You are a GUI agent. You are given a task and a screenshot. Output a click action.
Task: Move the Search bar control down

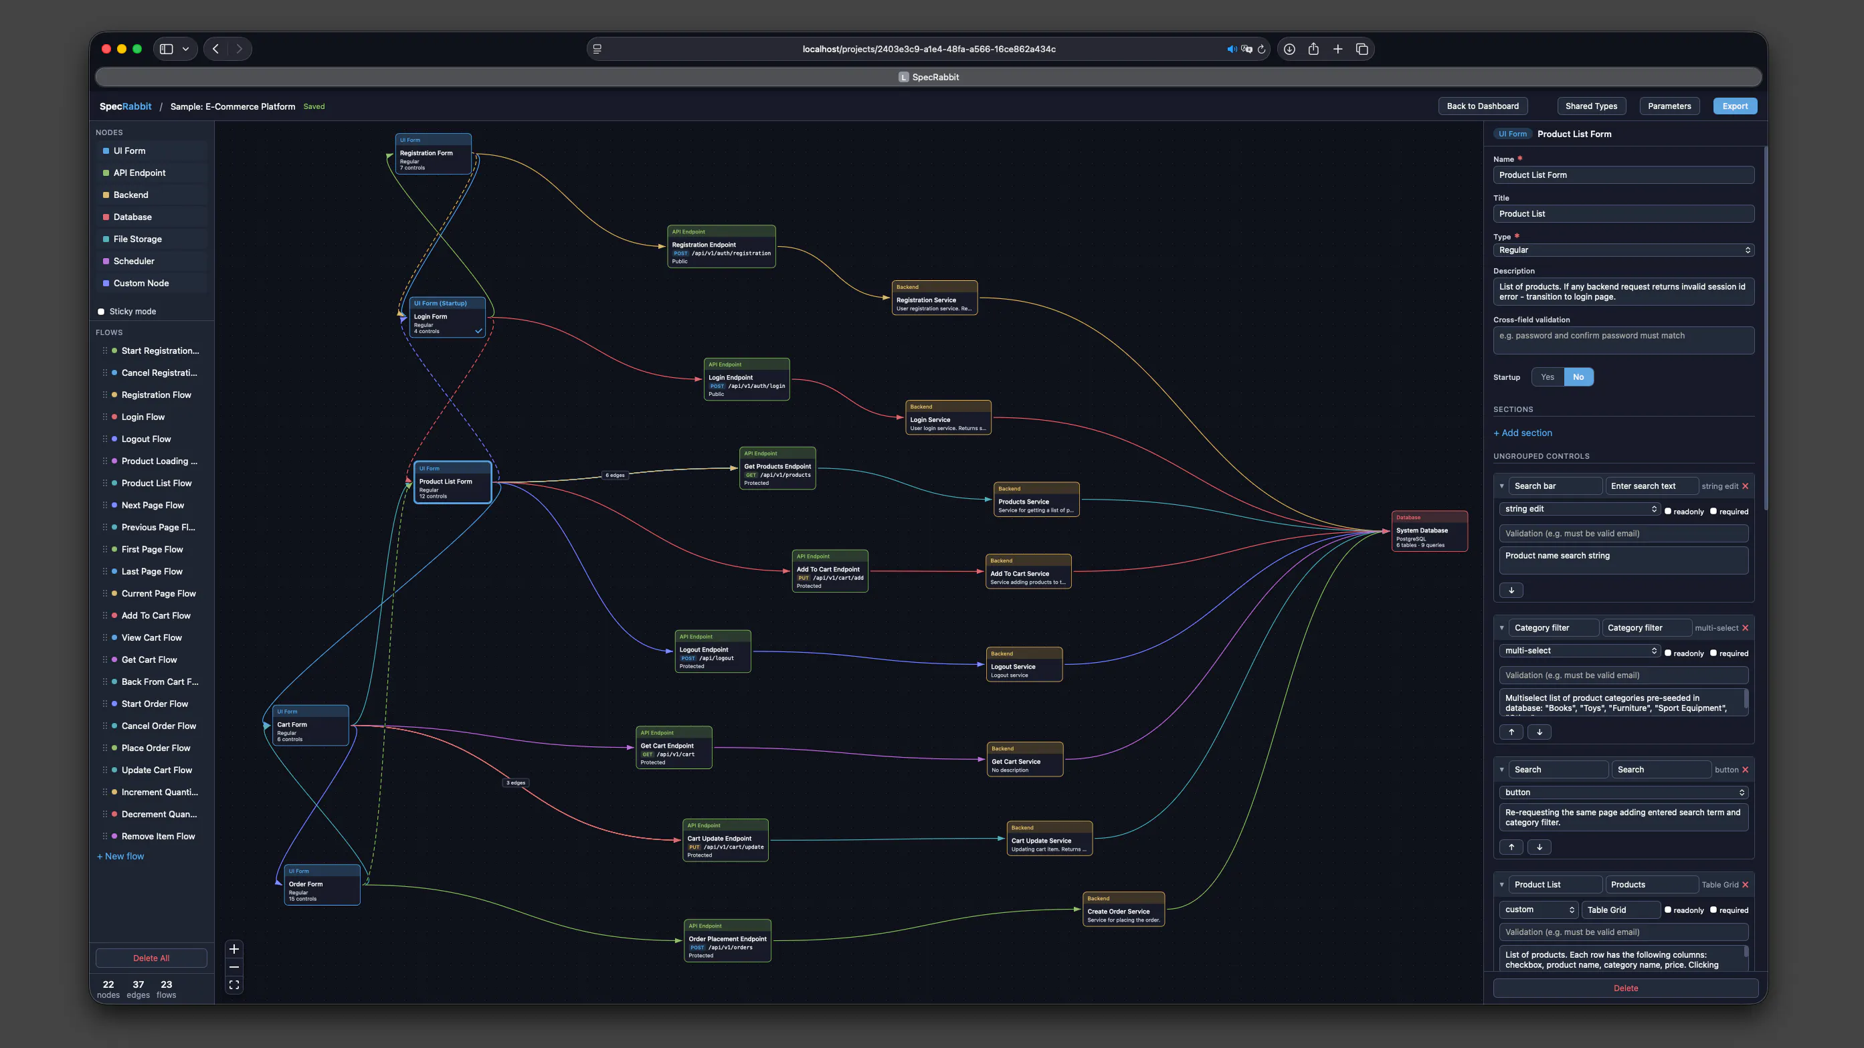(x=1511, y=590)
